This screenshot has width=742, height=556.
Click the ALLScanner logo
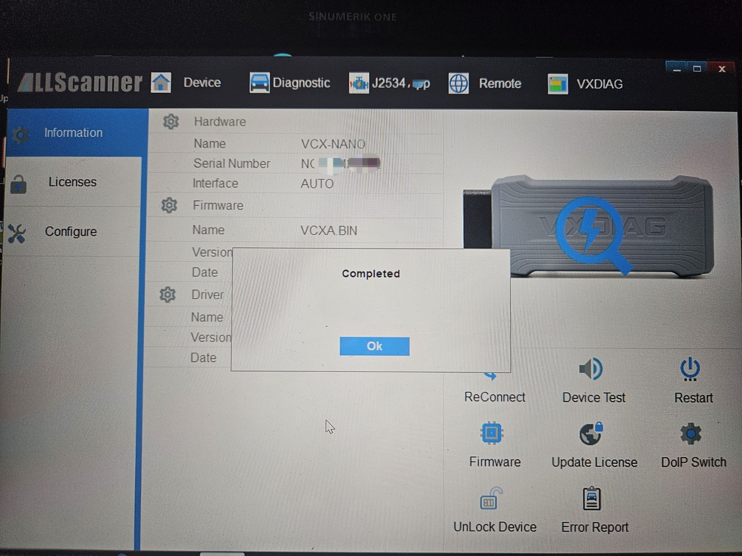coord(80,82)
